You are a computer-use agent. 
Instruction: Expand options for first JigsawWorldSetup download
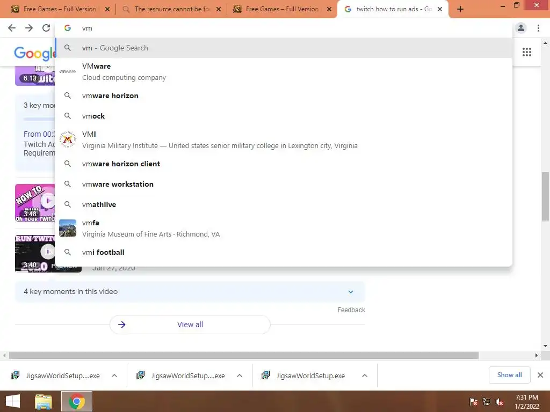pos(114,376)
